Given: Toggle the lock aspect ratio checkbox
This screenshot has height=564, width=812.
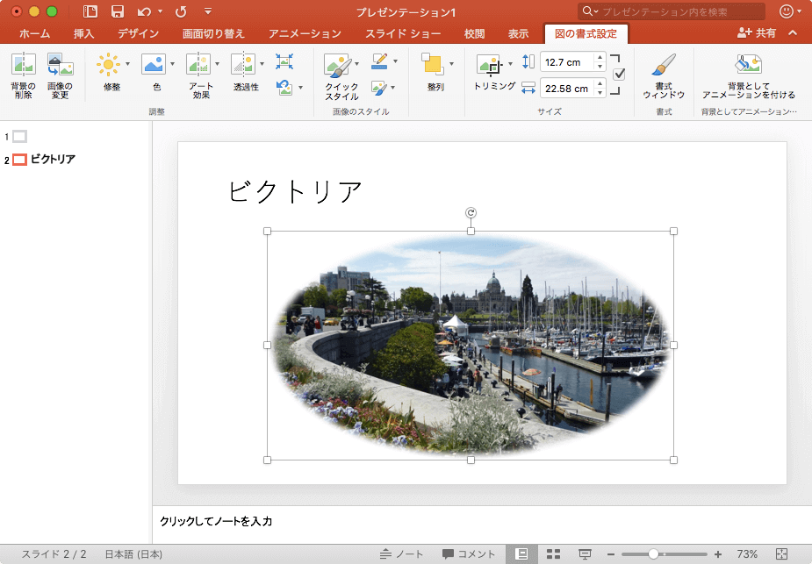Looking at the screenshot, I should tap(619, 75).
